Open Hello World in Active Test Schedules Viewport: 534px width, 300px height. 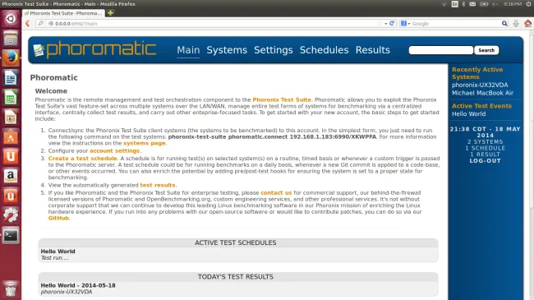(x=58, y=252)
